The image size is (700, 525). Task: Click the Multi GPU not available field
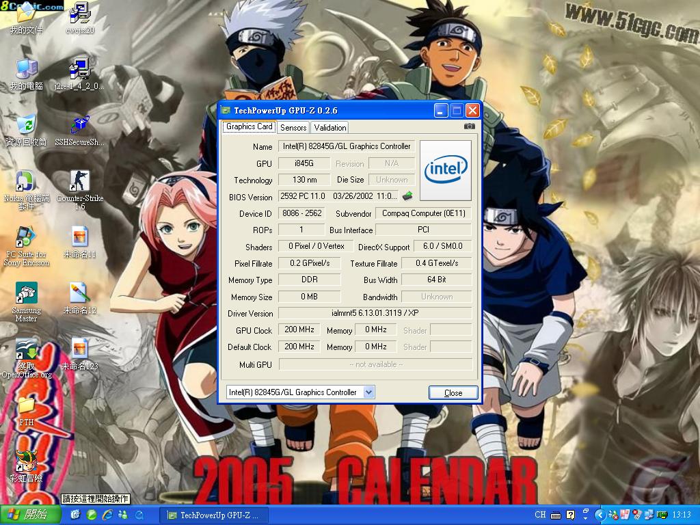click(x=375, y=364)
